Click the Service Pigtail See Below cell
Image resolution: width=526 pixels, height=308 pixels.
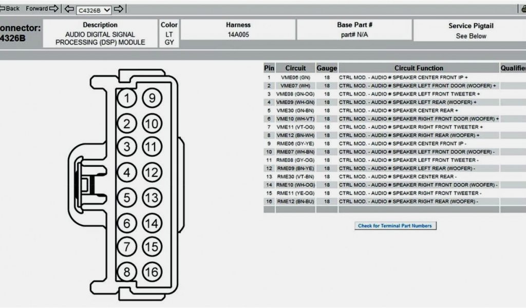471,36
